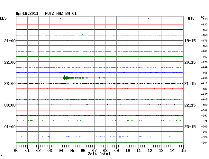
Task: Click x-axis minute tick label 13
Action: tap(161, 151)
